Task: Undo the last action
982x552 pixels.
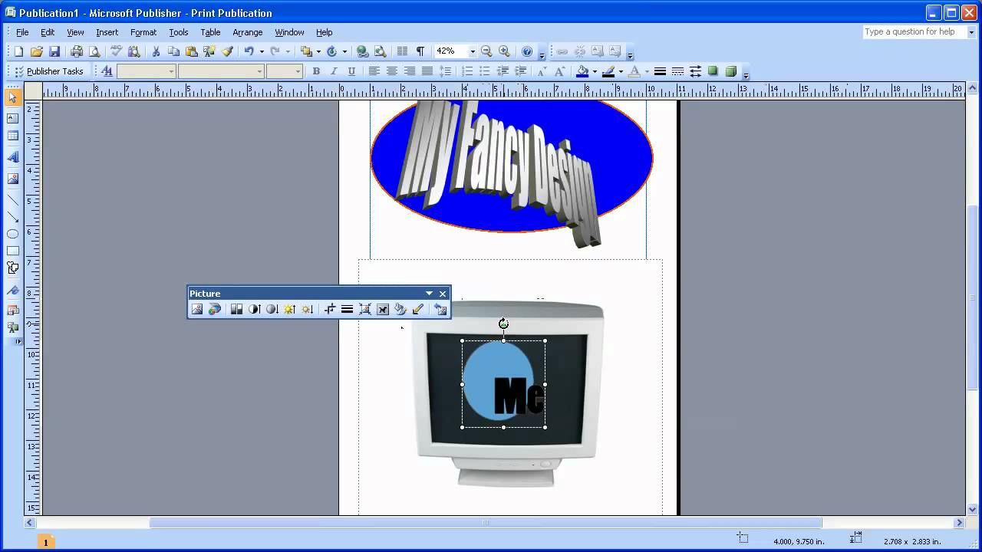Action: click(249, 51)
